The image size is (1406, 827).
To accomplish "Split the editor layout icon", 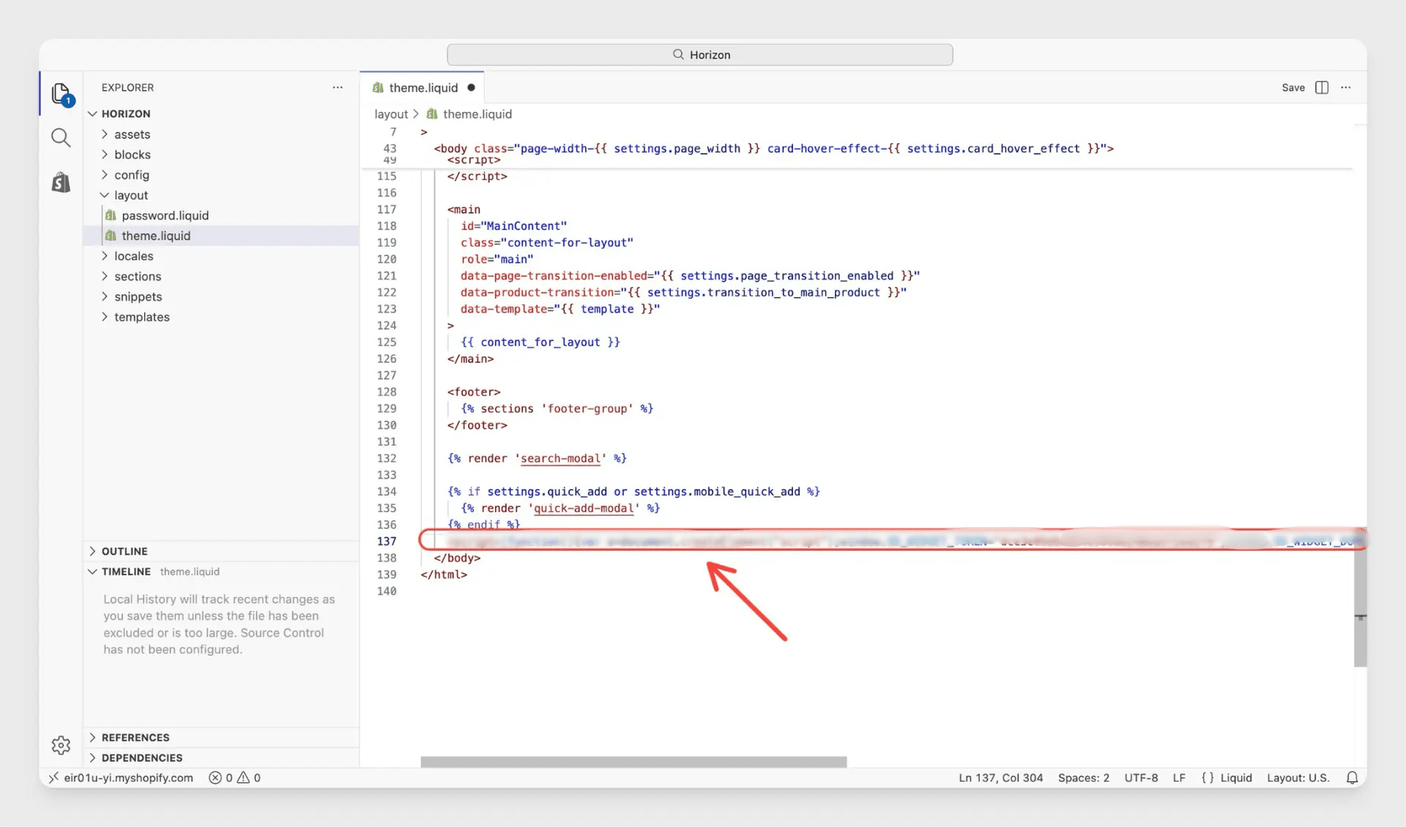I will 1322,87.
